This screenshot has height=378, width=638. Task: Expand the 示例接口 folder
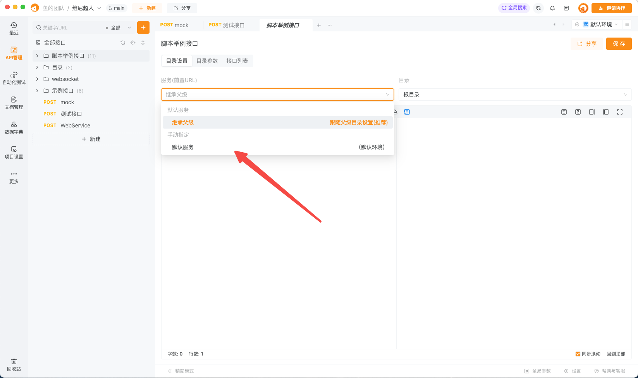click(x=37, y=91)
